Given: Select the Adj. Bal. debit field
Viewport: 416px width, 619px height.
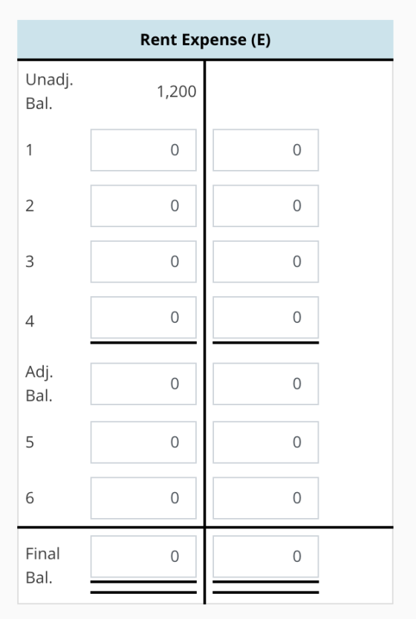Looking at the screenshot, I should pos(143,384).
